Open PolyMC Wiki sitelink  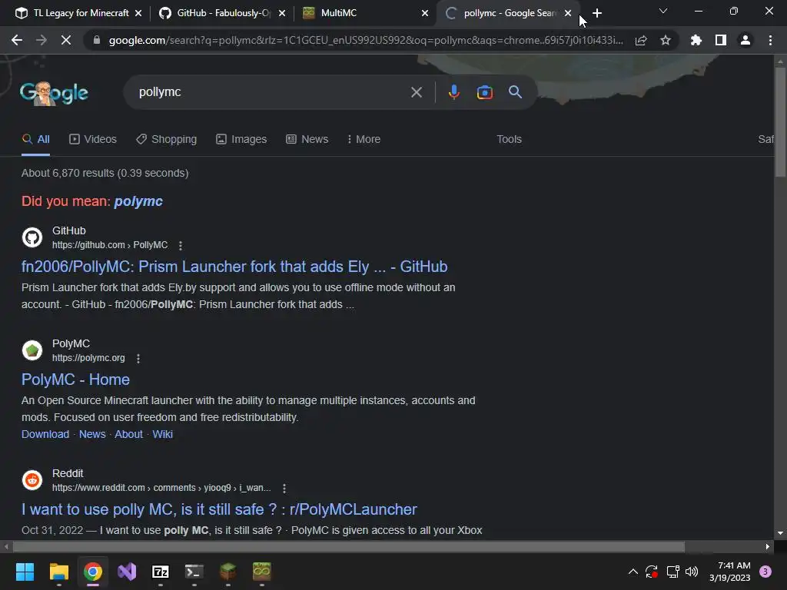163,435
